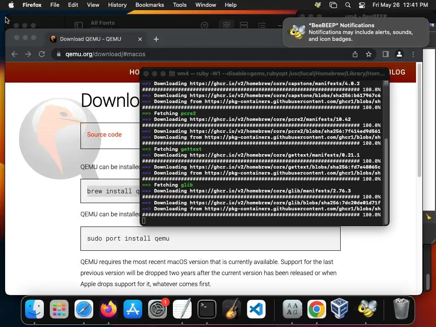Click Fetching gettext line in terminal
This screenshot has height=327, width=436.
172,149
